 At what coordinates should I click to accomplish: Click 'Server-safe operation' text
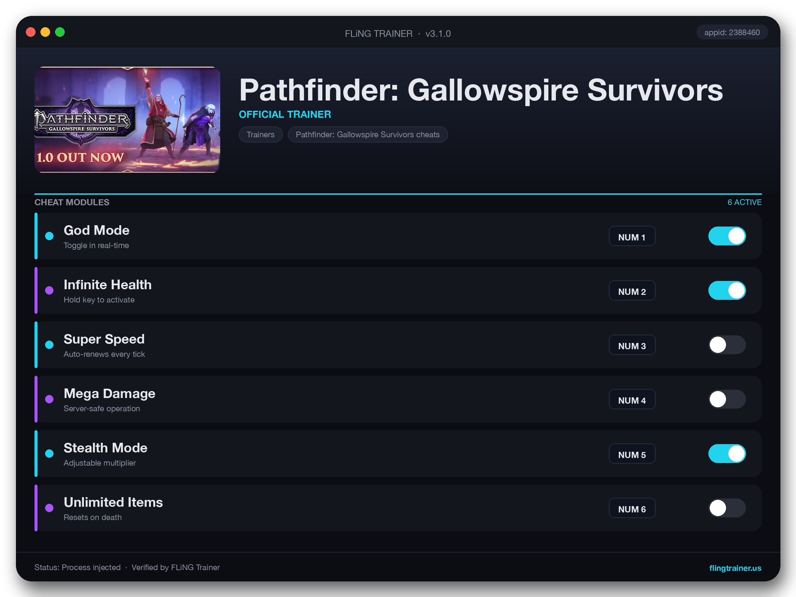pyautogui.click(x=101, y=408)
